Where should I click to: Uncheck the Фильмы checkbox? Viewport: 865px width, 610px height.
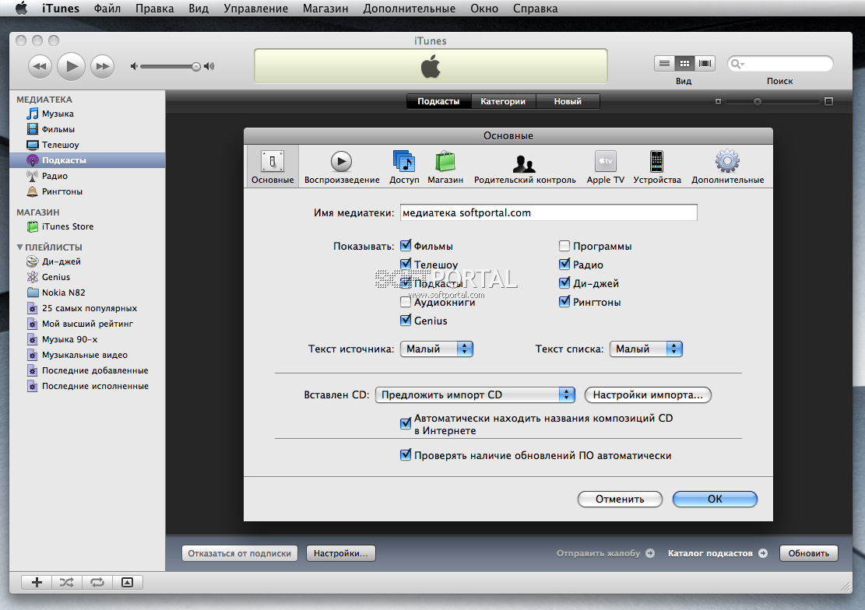pos(406,245)
